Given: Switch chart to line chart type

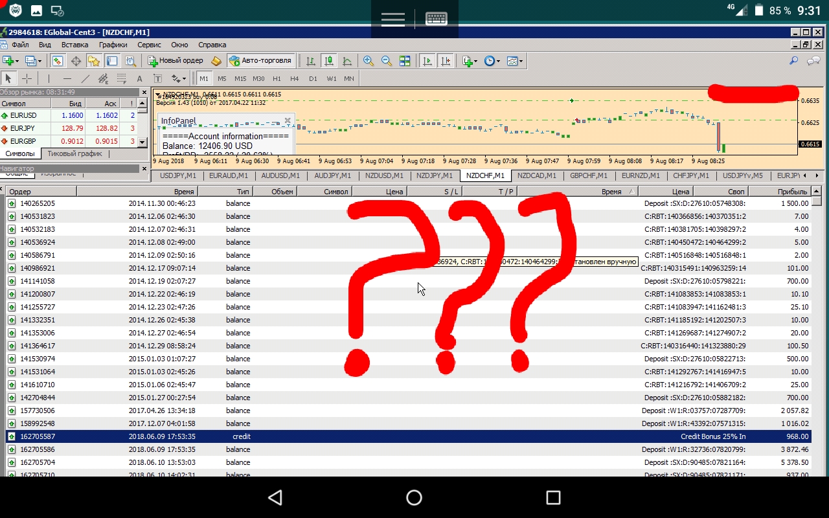Looking at the screenshot, I should point(347,61).
